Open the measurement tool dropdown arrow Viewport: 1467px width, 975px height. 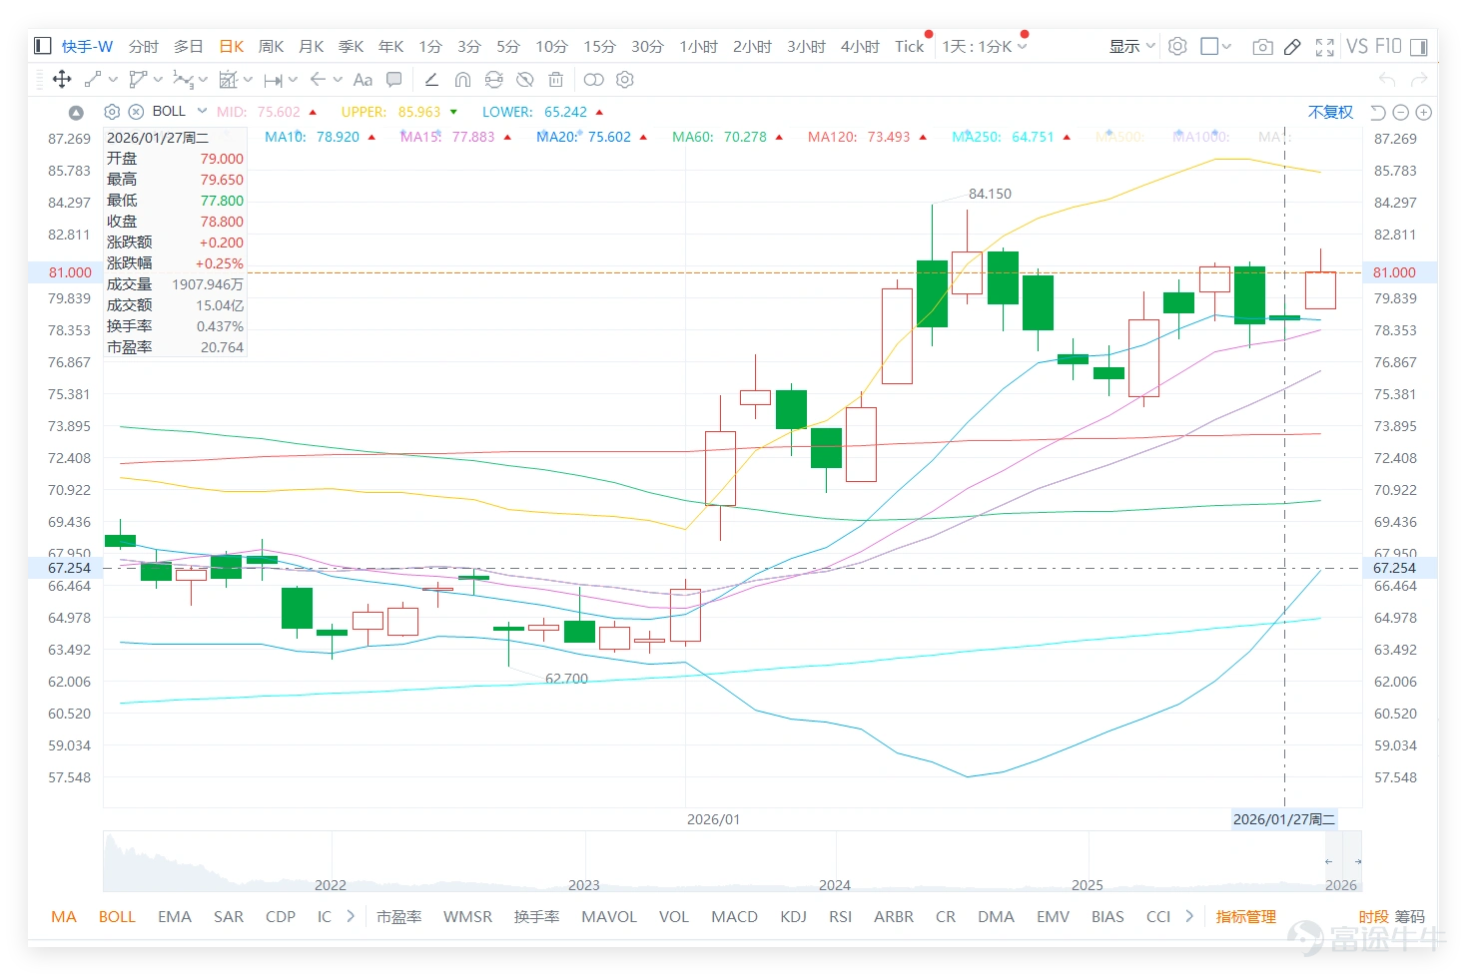[248, 79]
